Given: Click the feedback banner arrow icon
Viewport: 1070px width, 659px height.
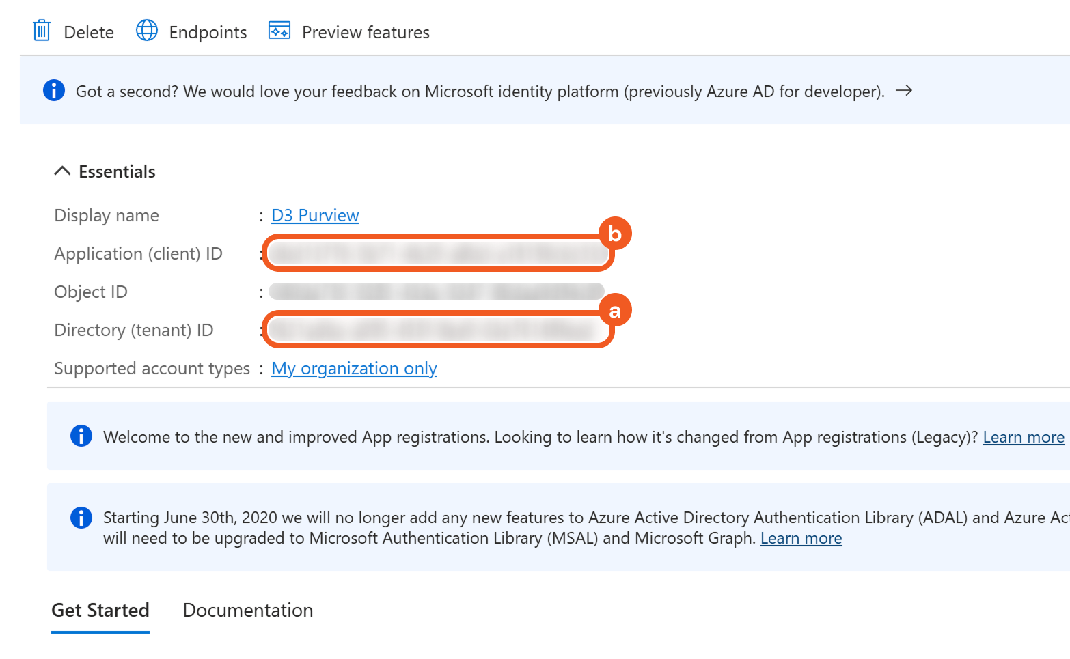Looking at the screenshot, I should [x=904, y=91].
